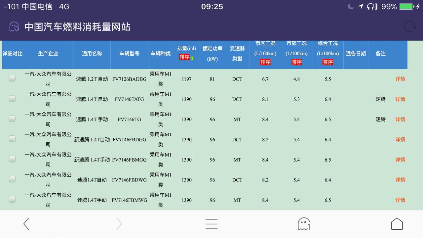
Task: Tap the 详细对比 column header
Action: click(x=13, y=54)
